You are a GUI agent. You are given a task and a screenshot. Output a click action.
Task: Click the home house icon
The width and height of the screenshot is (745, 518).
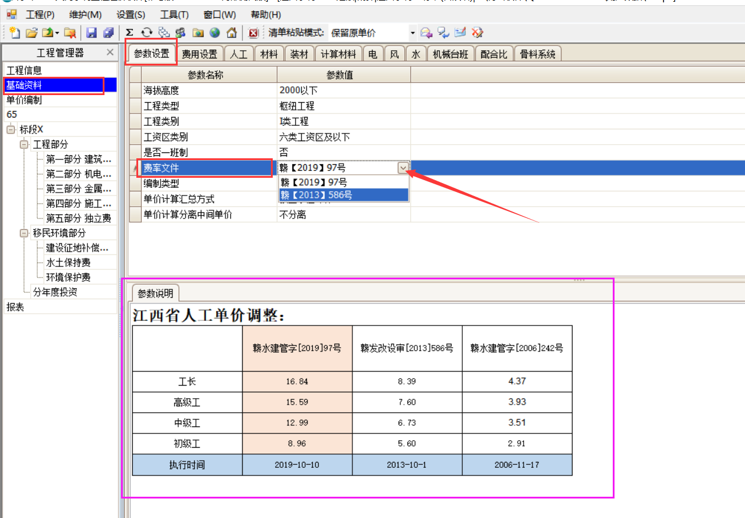[x=231, y=33]
